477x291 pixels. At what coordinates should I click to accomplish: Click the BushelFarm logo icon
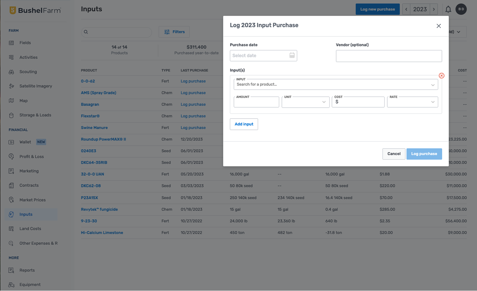tap(13, 10)
